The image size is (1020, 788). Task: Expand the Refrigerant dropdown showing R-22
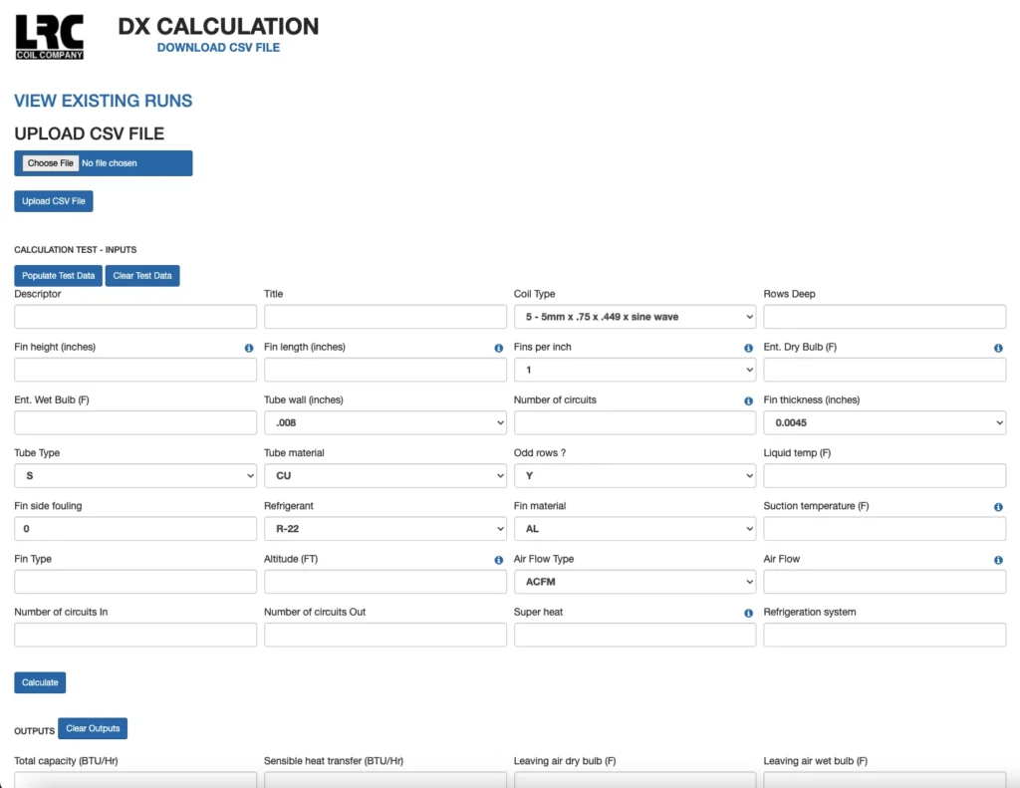(x=384, y=529)
